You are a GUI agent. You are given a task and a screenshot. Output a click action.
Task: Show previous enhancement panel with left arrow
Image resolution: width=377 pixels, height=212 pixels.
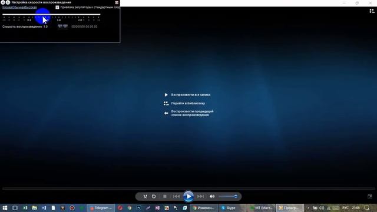(x=3, y=2)
